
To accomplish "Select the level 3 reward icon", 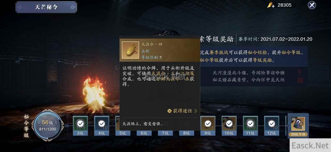I will pos(80,123).
